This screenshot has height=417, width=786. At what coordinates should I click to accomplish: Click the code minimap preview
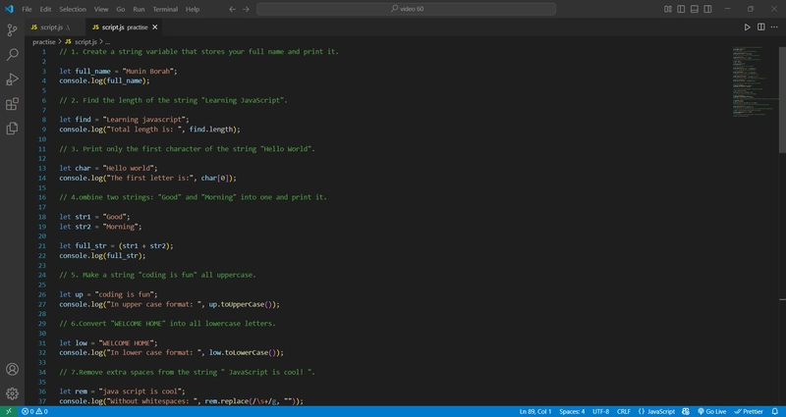point(756,81)
